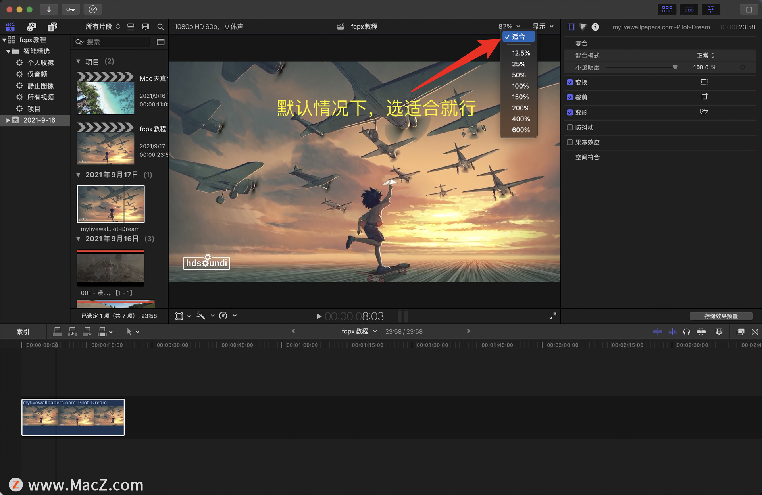762x495 pixels.
Task: Click the browser search magnifier icon
Action: pos(160,27)
